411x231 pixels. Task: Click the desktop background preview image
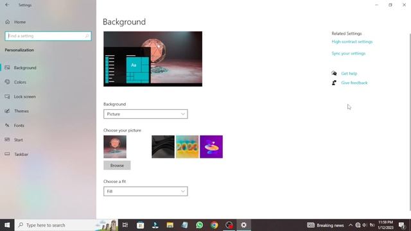pyautogui.click(x=153, y=59)
